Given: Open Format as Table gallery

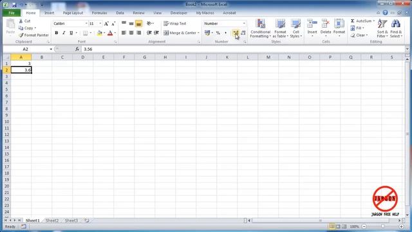Looking at the screenshot, I should 280,28.
